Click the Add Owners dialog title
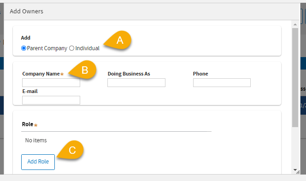 click(27, 12)
